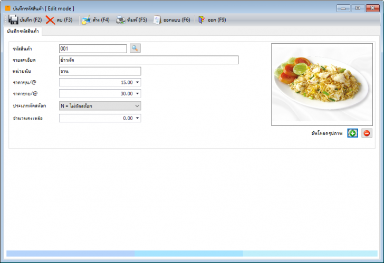Click the exit door icon (F9)
The image size is (384, 263).
(x=201, y=20)
